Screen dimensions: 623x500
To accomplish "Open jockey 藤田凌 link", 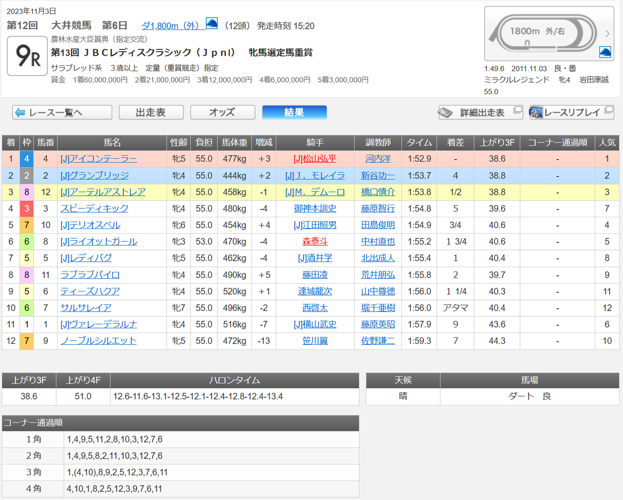I will click(315, 275).
